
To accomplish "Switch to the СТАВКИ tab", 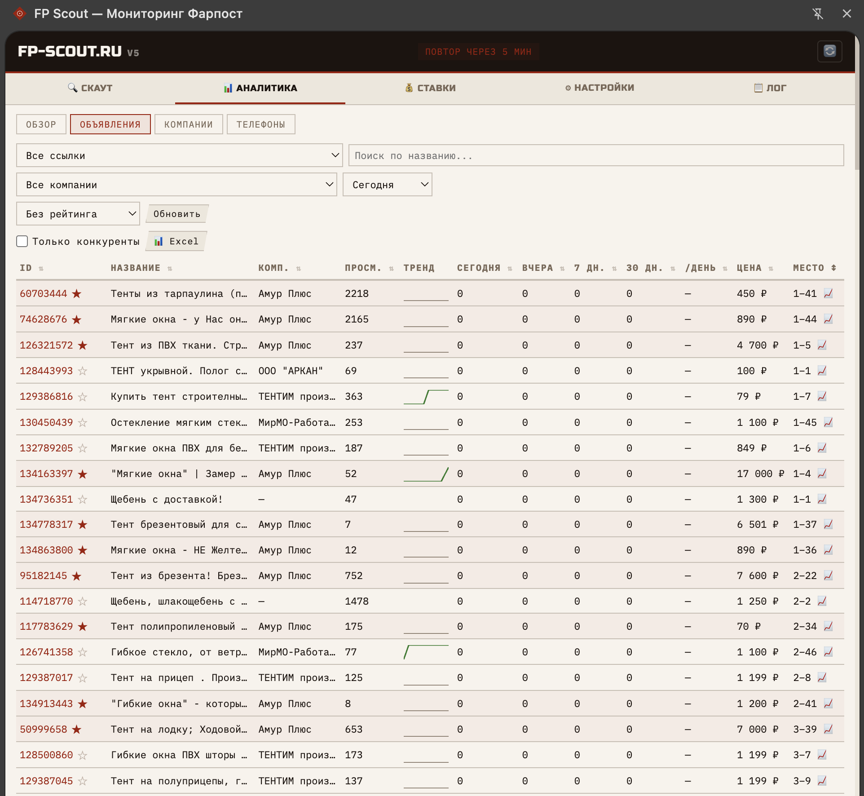I will coord(430,88).
